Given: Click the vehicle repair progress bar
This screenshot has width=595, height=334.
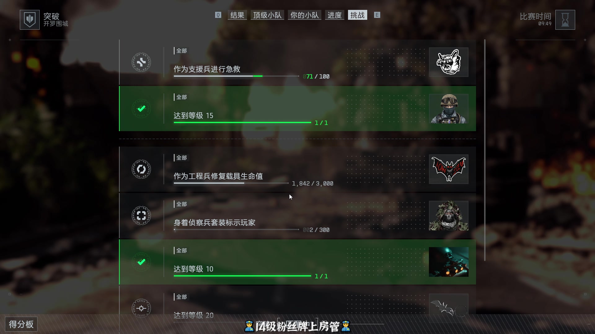Looking at the screenshot, I should point(231,183).
